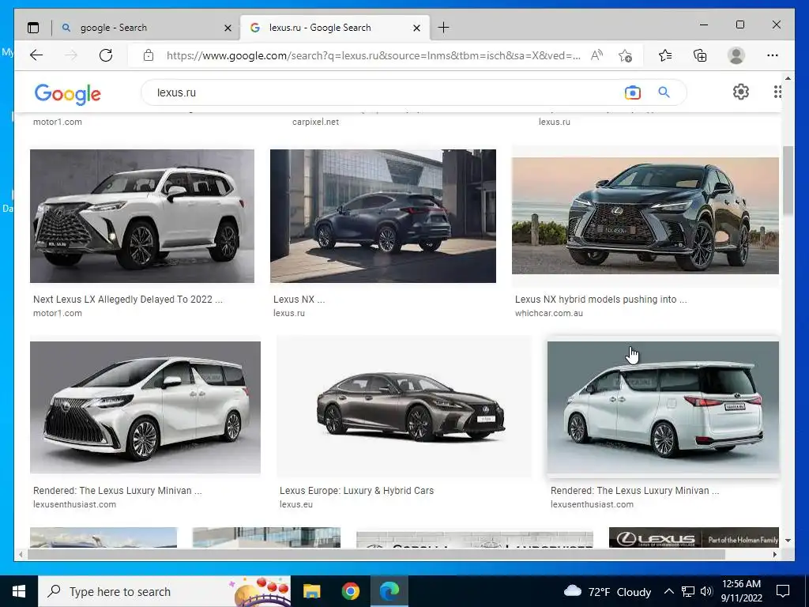Click the Microsoft Edge taskbar icon
The height and width of the screenshot is (607, 809).
pos(389,591)
